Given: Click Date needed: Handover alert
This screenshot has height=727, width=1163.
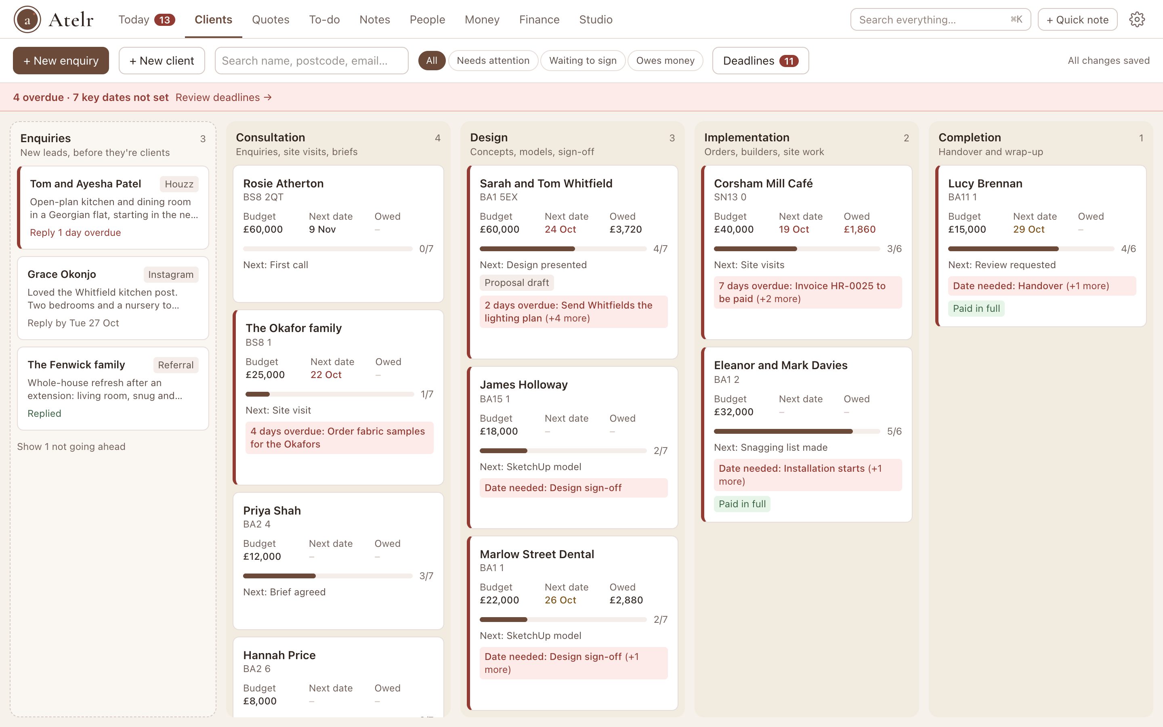Looking at the screenshot, I should click(x=1042, y=286).
